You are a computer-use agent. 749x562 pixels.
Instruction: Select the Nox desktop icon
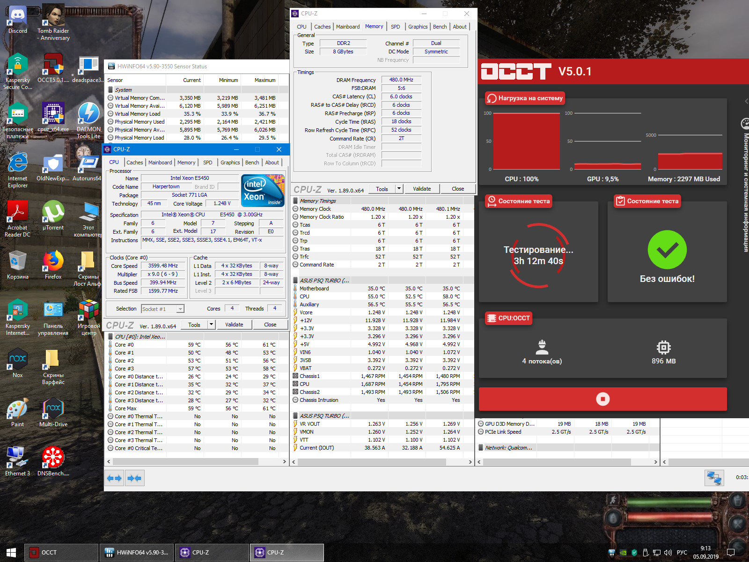click(18, 363)
